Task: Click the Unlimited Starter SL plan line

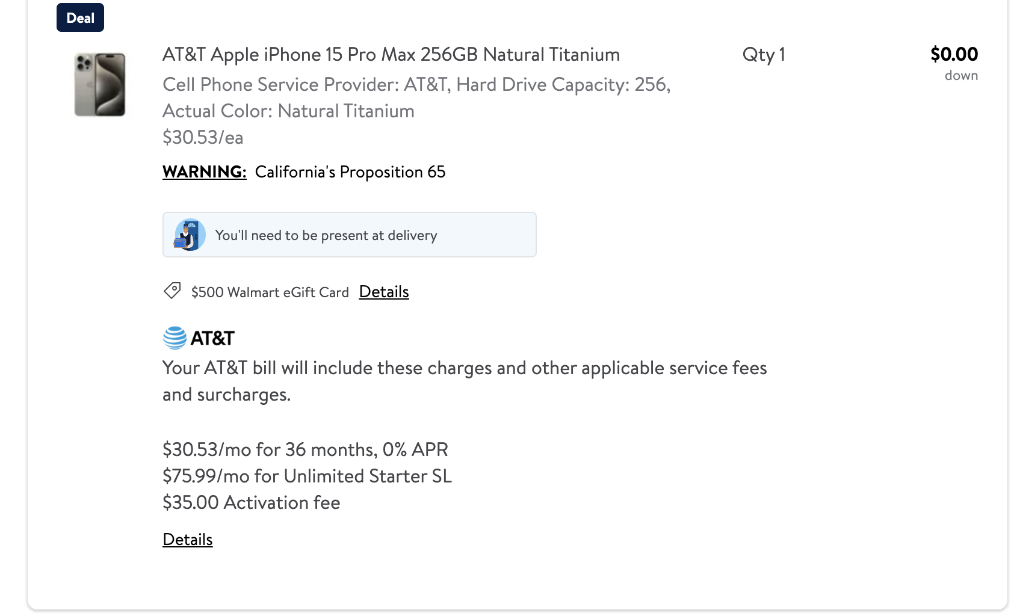Action: 307,476
